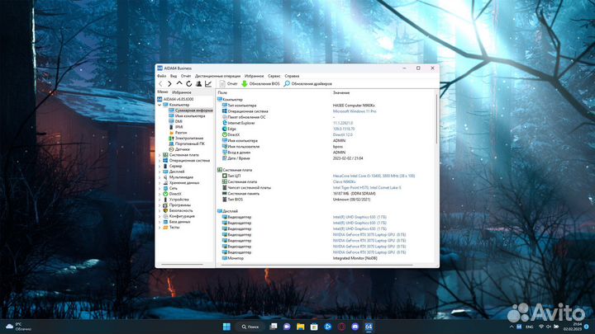The image size is (595, 334).
Task: Click the Тесты tree icon
Action: point(165,228)
